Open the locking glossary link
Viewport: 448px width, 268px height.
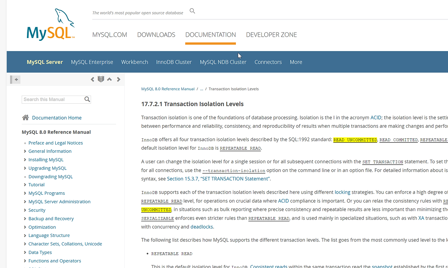coord(342,192)
